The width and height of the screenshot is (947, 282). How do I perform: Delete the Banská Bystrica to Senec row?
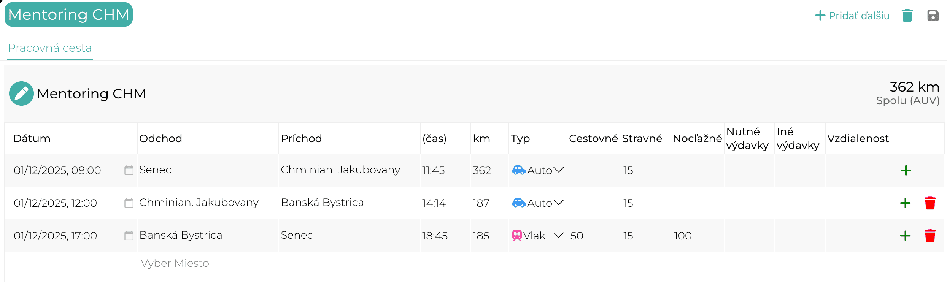click(x=930, y=236)
